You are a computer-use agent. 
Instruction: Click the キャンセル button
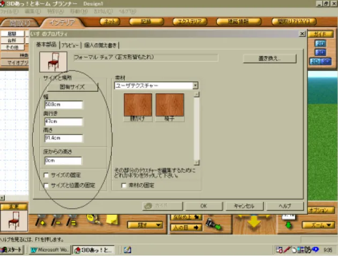point(244,206)
